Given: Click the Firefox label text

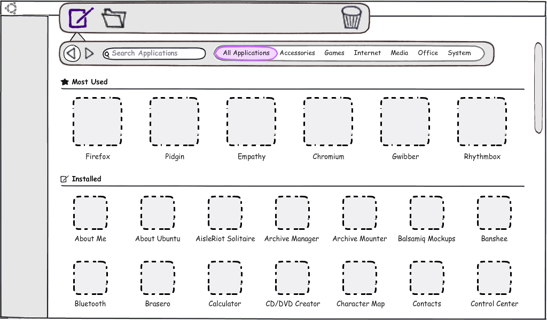Looking at the screenshot, I should coord(98,157).
